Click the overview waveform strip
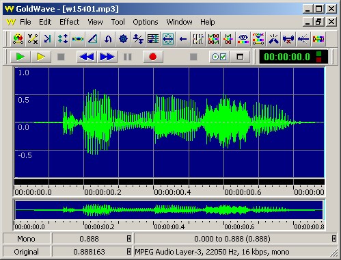341x260 pixels. point(169,210)
